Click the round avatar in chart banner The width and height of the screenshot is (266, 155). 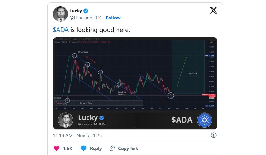point(66,120)
